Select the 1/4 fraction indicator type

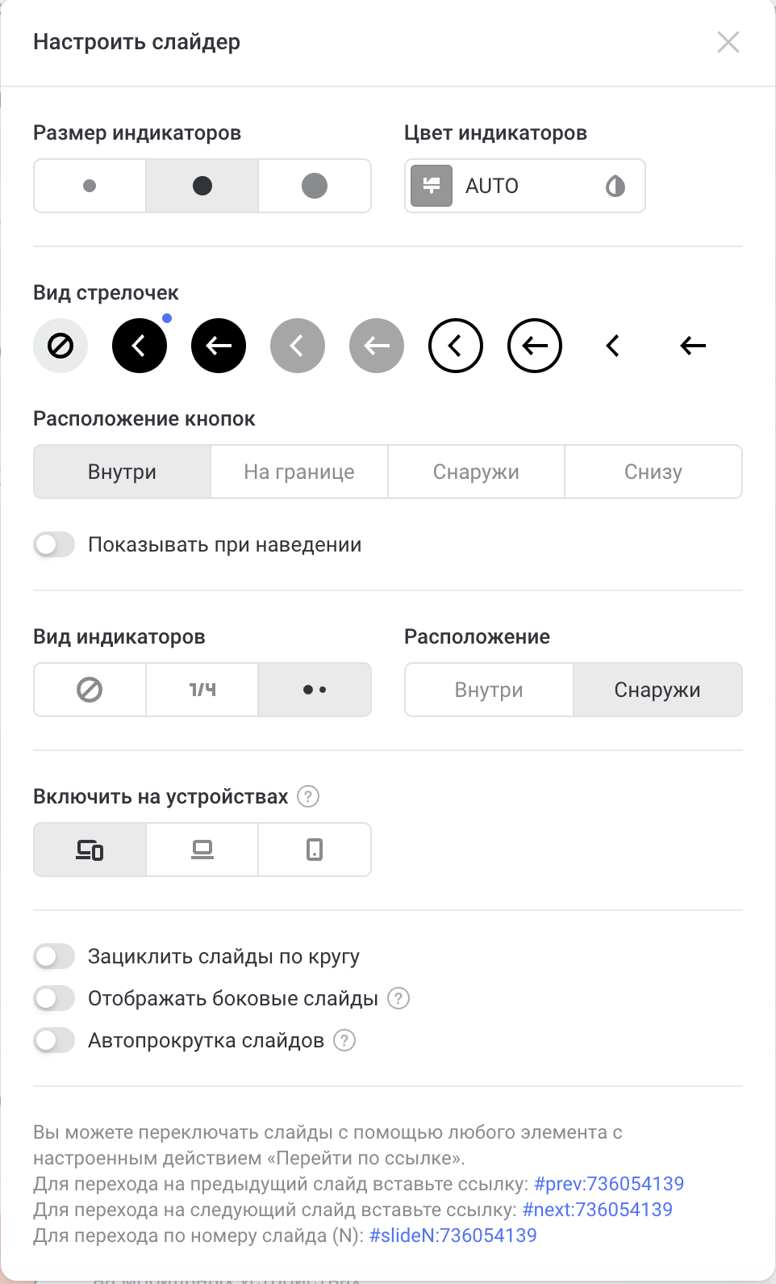pos(202,690)
